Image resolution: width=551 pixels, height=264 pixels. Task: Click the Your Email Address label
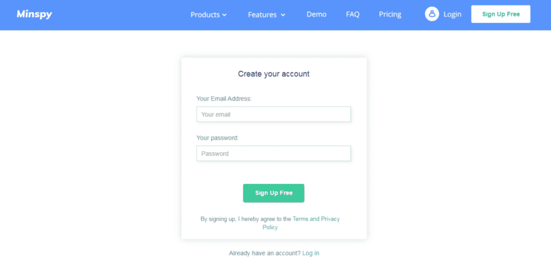[224, 99]
